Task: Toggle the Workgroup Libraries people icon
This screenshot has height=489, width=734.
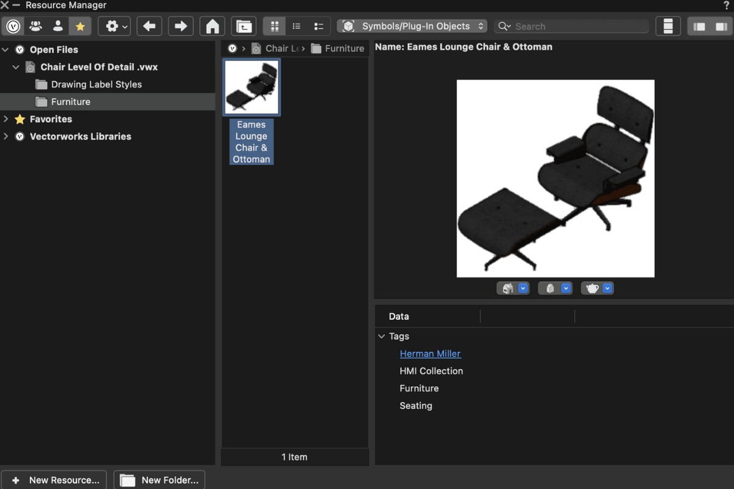Action: (x=35, y=26)
